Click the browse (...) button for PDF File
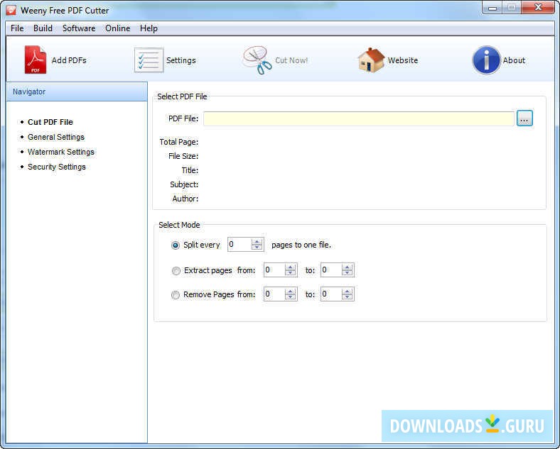The height and width of the screenshot is (449, 560). pos(524,118)
